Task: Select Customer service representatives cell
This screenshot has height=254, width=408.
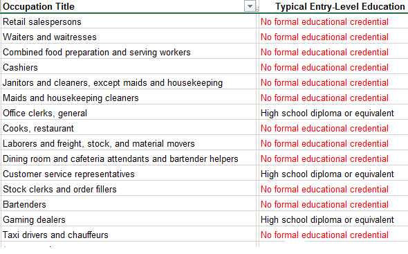Action: [x=129, y=174]
